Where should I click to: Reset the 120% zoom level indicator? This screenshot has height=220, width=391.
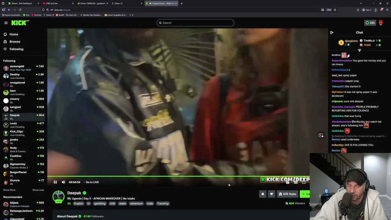click(x=329, y=10)
